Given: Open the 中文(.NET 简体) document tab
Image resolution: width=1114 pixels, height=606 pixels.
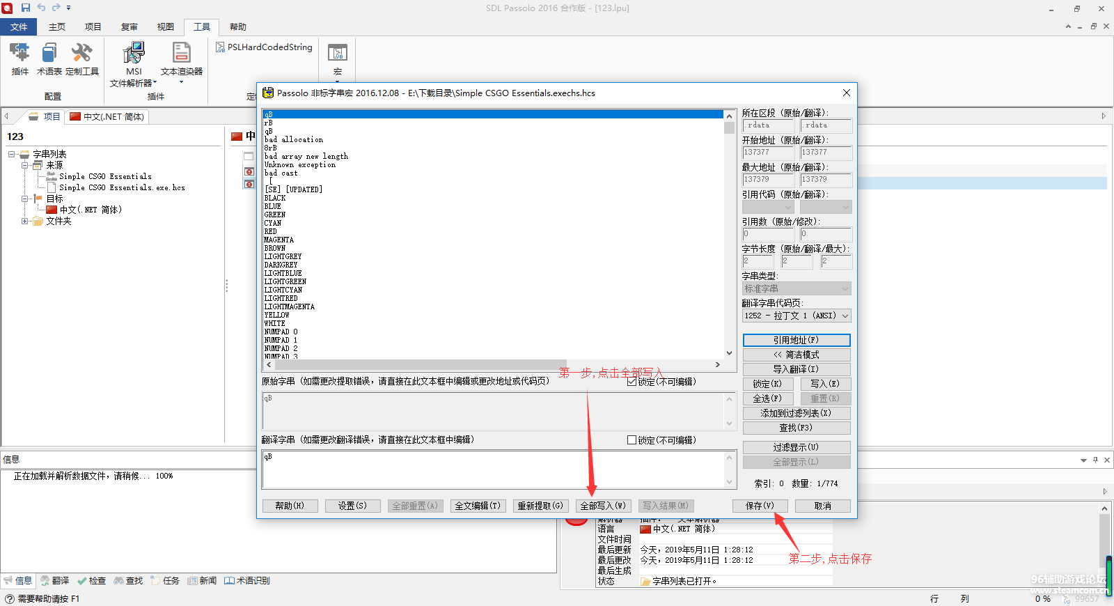Looking at the screenshot, I should 107,117.
